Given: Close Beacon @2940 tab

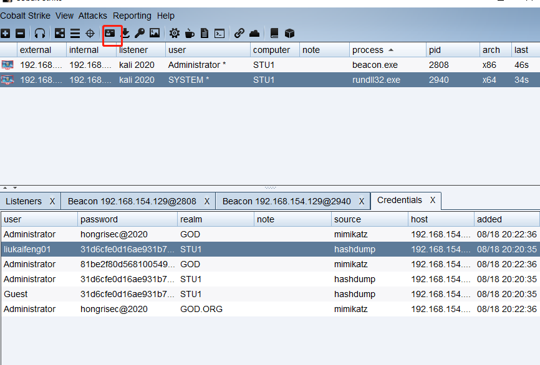Looking at the screenshot, I should point(362,201).
